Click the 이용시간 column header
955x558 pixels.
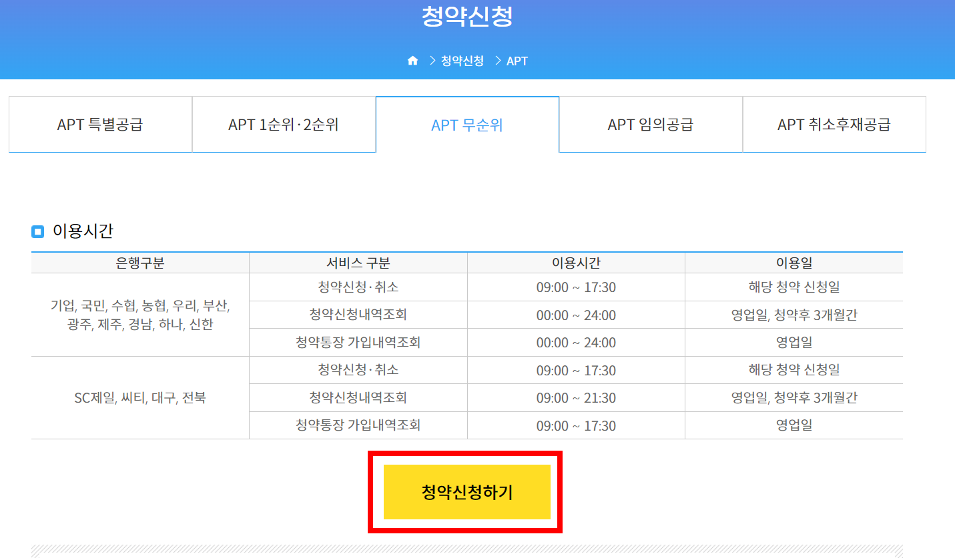tap(575, 263)
